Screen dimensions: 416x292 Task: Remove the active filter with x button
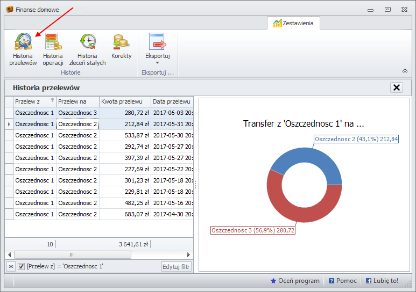[11, 266]
